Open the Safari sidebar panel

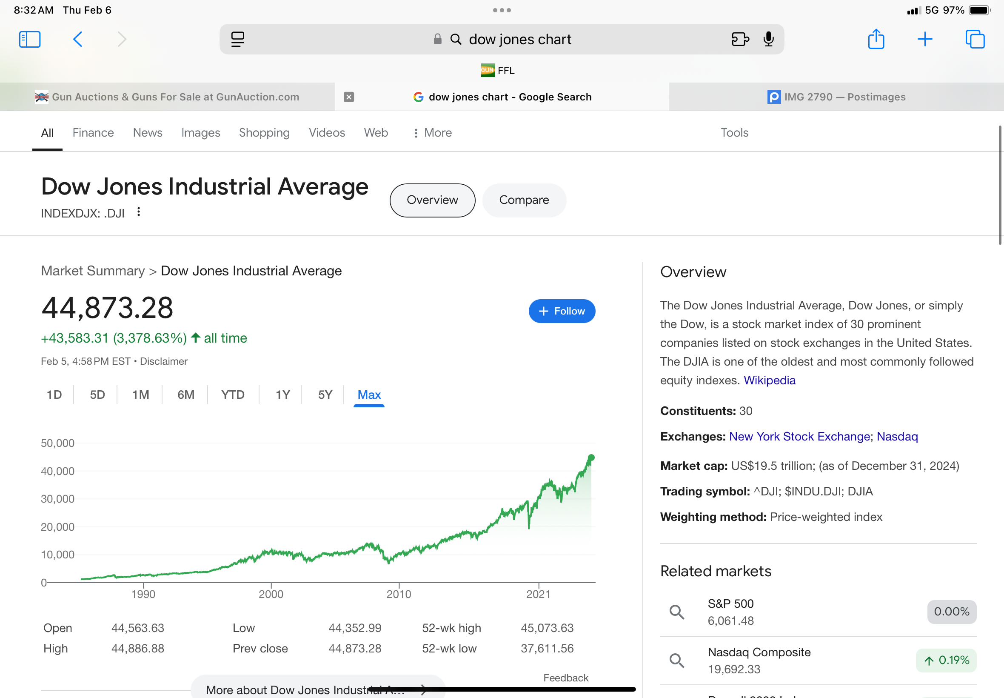(30, 39)
